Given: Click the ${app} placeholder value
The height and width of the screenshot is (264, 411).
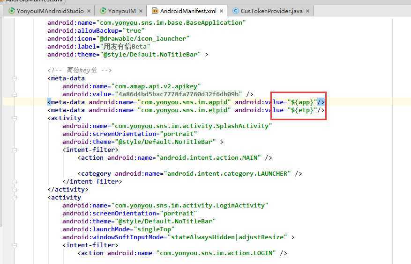Looking at the screenshot, I should pos(302,102).
